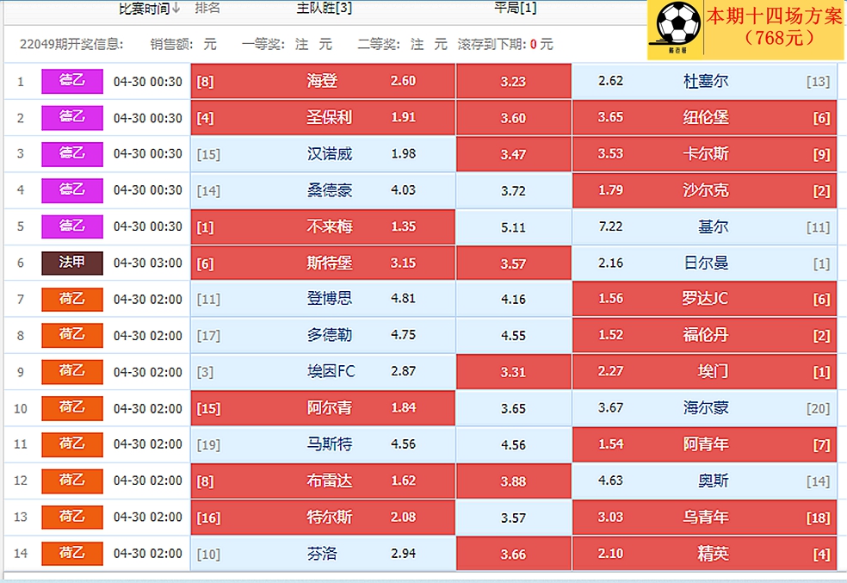The width and height of the screenshot is (847, 583).
Task: Select the 不来梅 home win 1.35 cell
Action: (x=323, y=226)
